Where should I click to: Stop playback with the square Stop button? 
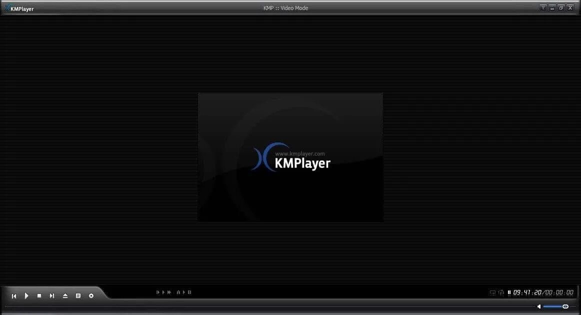click(39, 295)
